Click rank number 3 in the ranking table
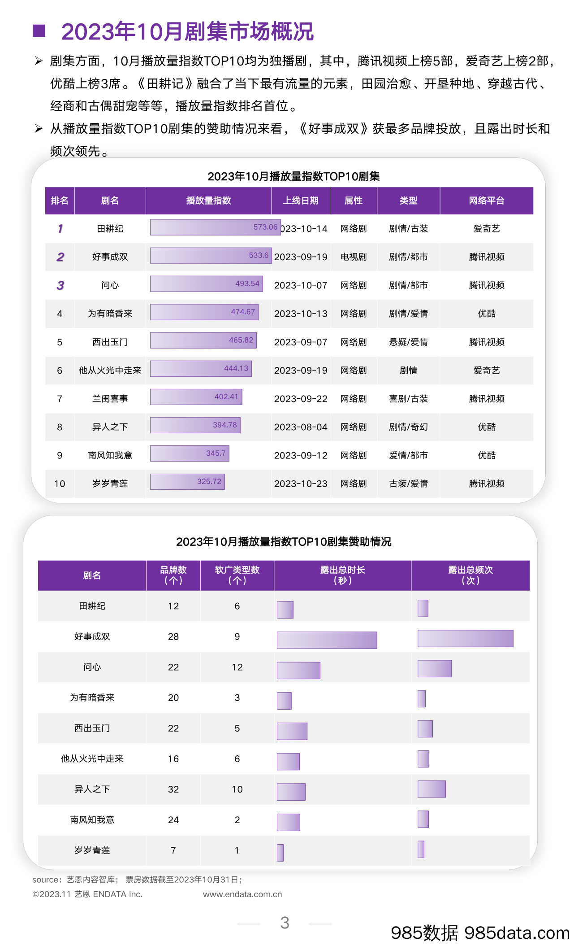 click(60, 285)
